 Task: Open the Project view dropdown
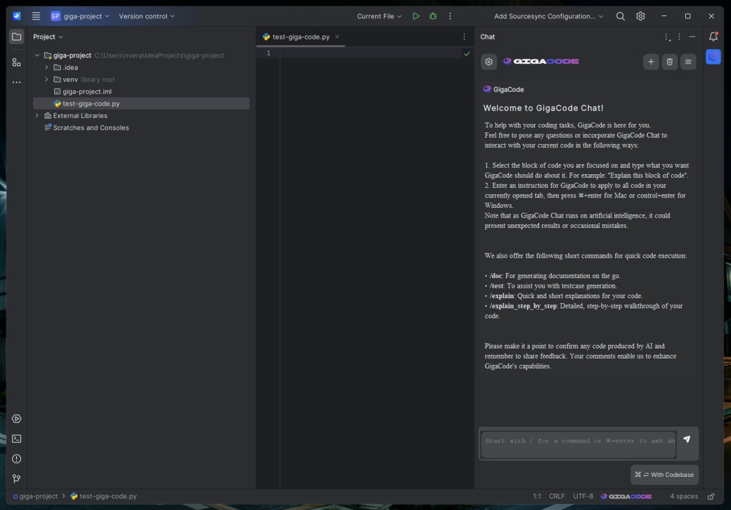[x=48, y=37]
